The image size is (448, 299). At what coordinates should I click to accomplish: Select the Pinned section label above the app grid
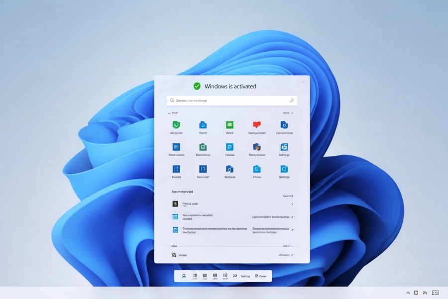(173, 113)
